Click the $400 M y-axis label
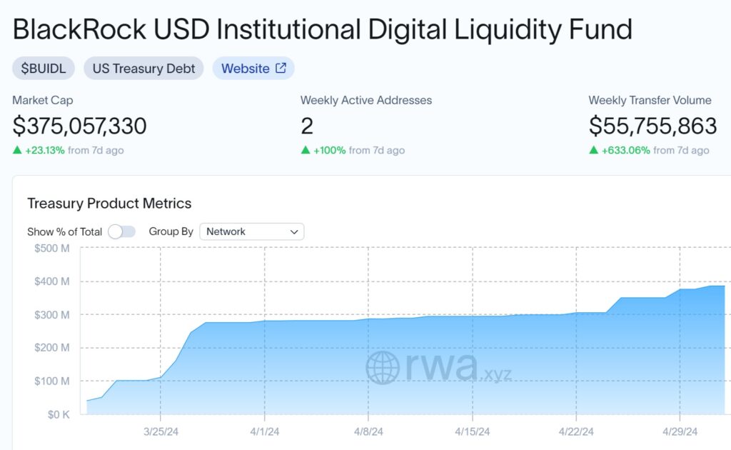Viewport: 731px width, 450px height. click(x=51, y=281)
